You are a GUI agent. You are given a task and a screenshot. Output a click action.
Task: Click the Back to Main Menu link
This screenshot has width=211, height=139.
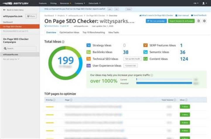(15, 10)
